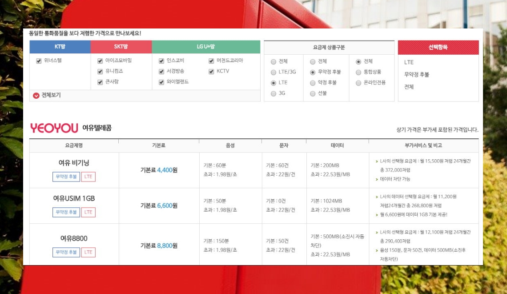Click the 기본료 4,400원 price
The height and width of the screenshot is (294, 507).
(x=159, y=170)
